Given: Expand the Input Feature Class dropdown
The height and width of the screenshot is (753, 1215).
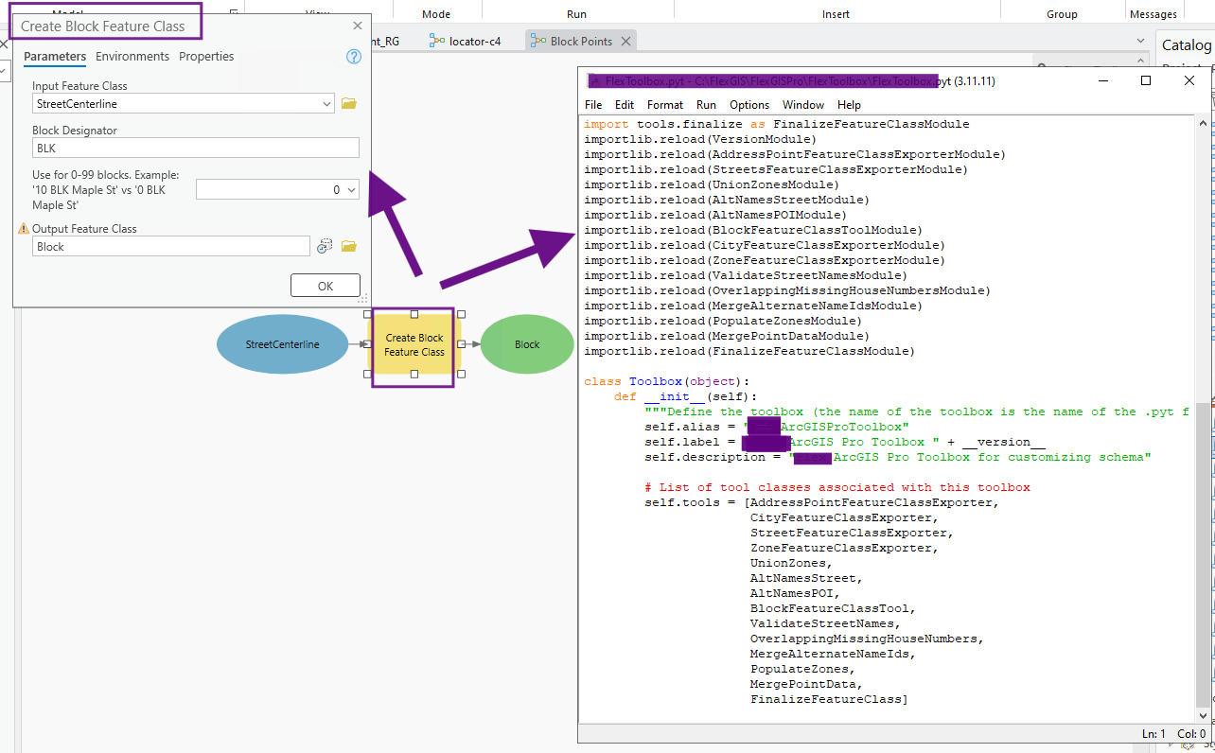Looking at the screenshot, I should (x=326, y=104).
